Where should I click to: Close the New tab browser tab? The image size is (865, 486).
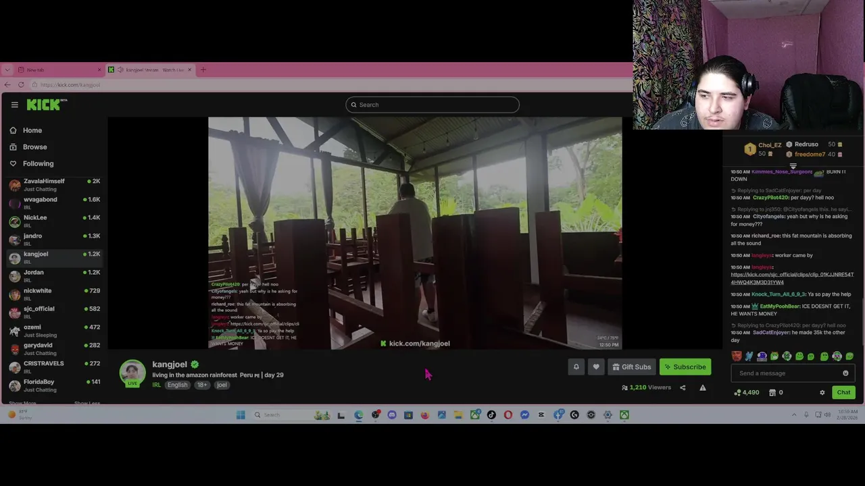[99, 70]
